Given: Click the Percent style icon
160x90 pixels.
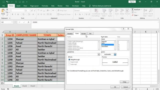Looking at the screenshot, I should click(80, 14).
